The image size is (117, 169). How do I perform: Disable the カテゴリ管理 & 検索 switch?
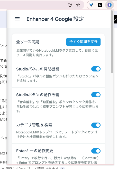click(x=96, y=125)
